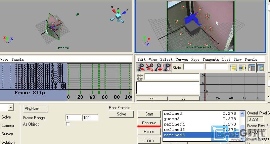Click the Root Frames Solve button
The image size is (270, 144).
coord(121,114)
